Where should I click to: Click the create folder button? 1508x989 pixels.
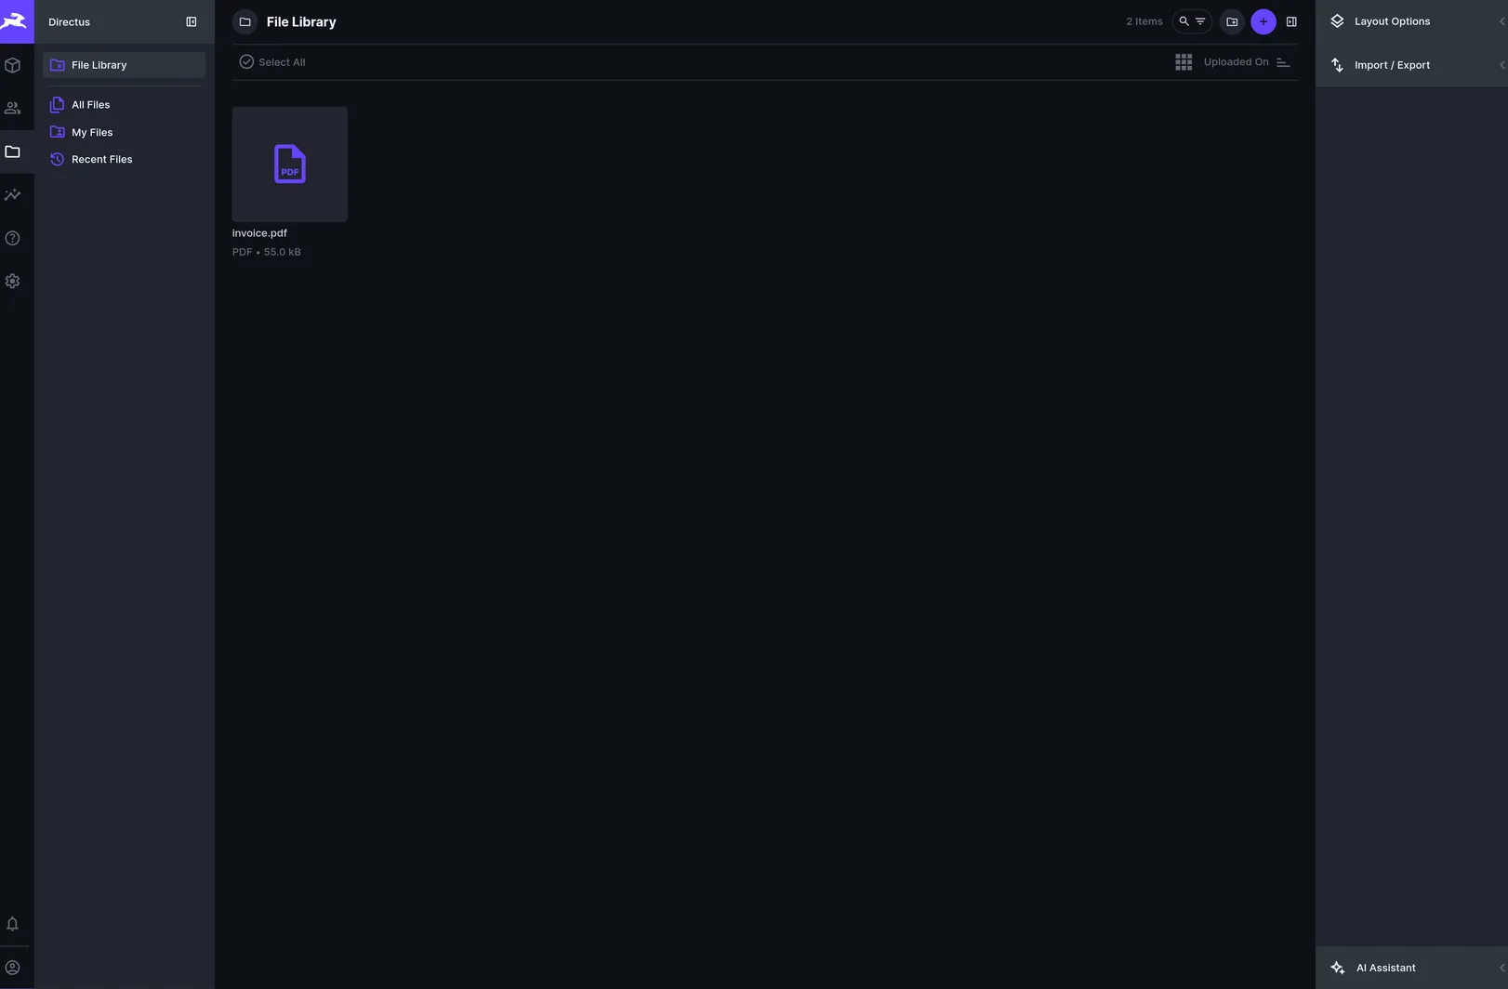[x=1232, y=21]
